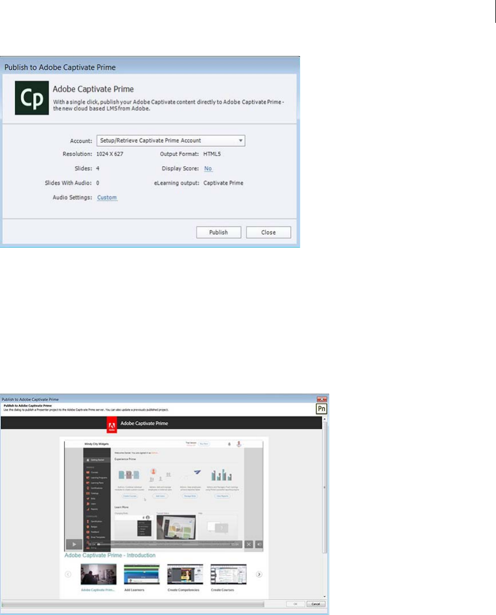Click the vertical scrollbar up arrow
This screenshot has width=496, height=615.
[325, 419]
